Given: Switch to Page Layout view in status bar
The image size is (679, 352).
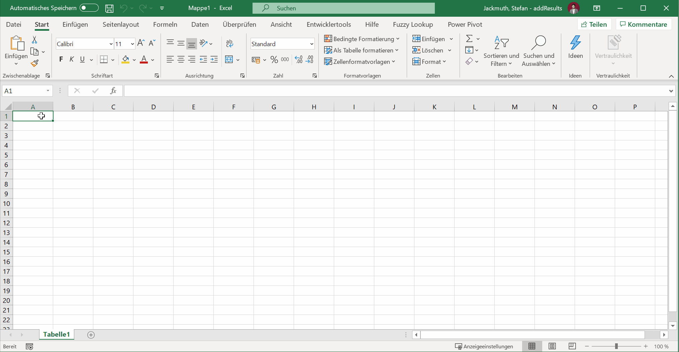Looking at the screenshot, I should point(552,346).
